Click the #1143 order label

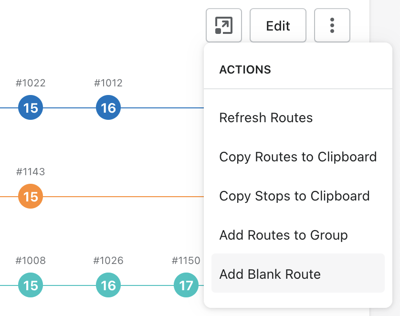31,171
